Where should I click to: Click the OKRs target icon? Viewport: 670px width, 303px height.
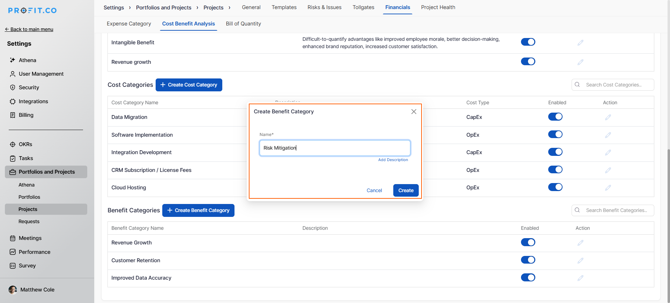(13, 144)
